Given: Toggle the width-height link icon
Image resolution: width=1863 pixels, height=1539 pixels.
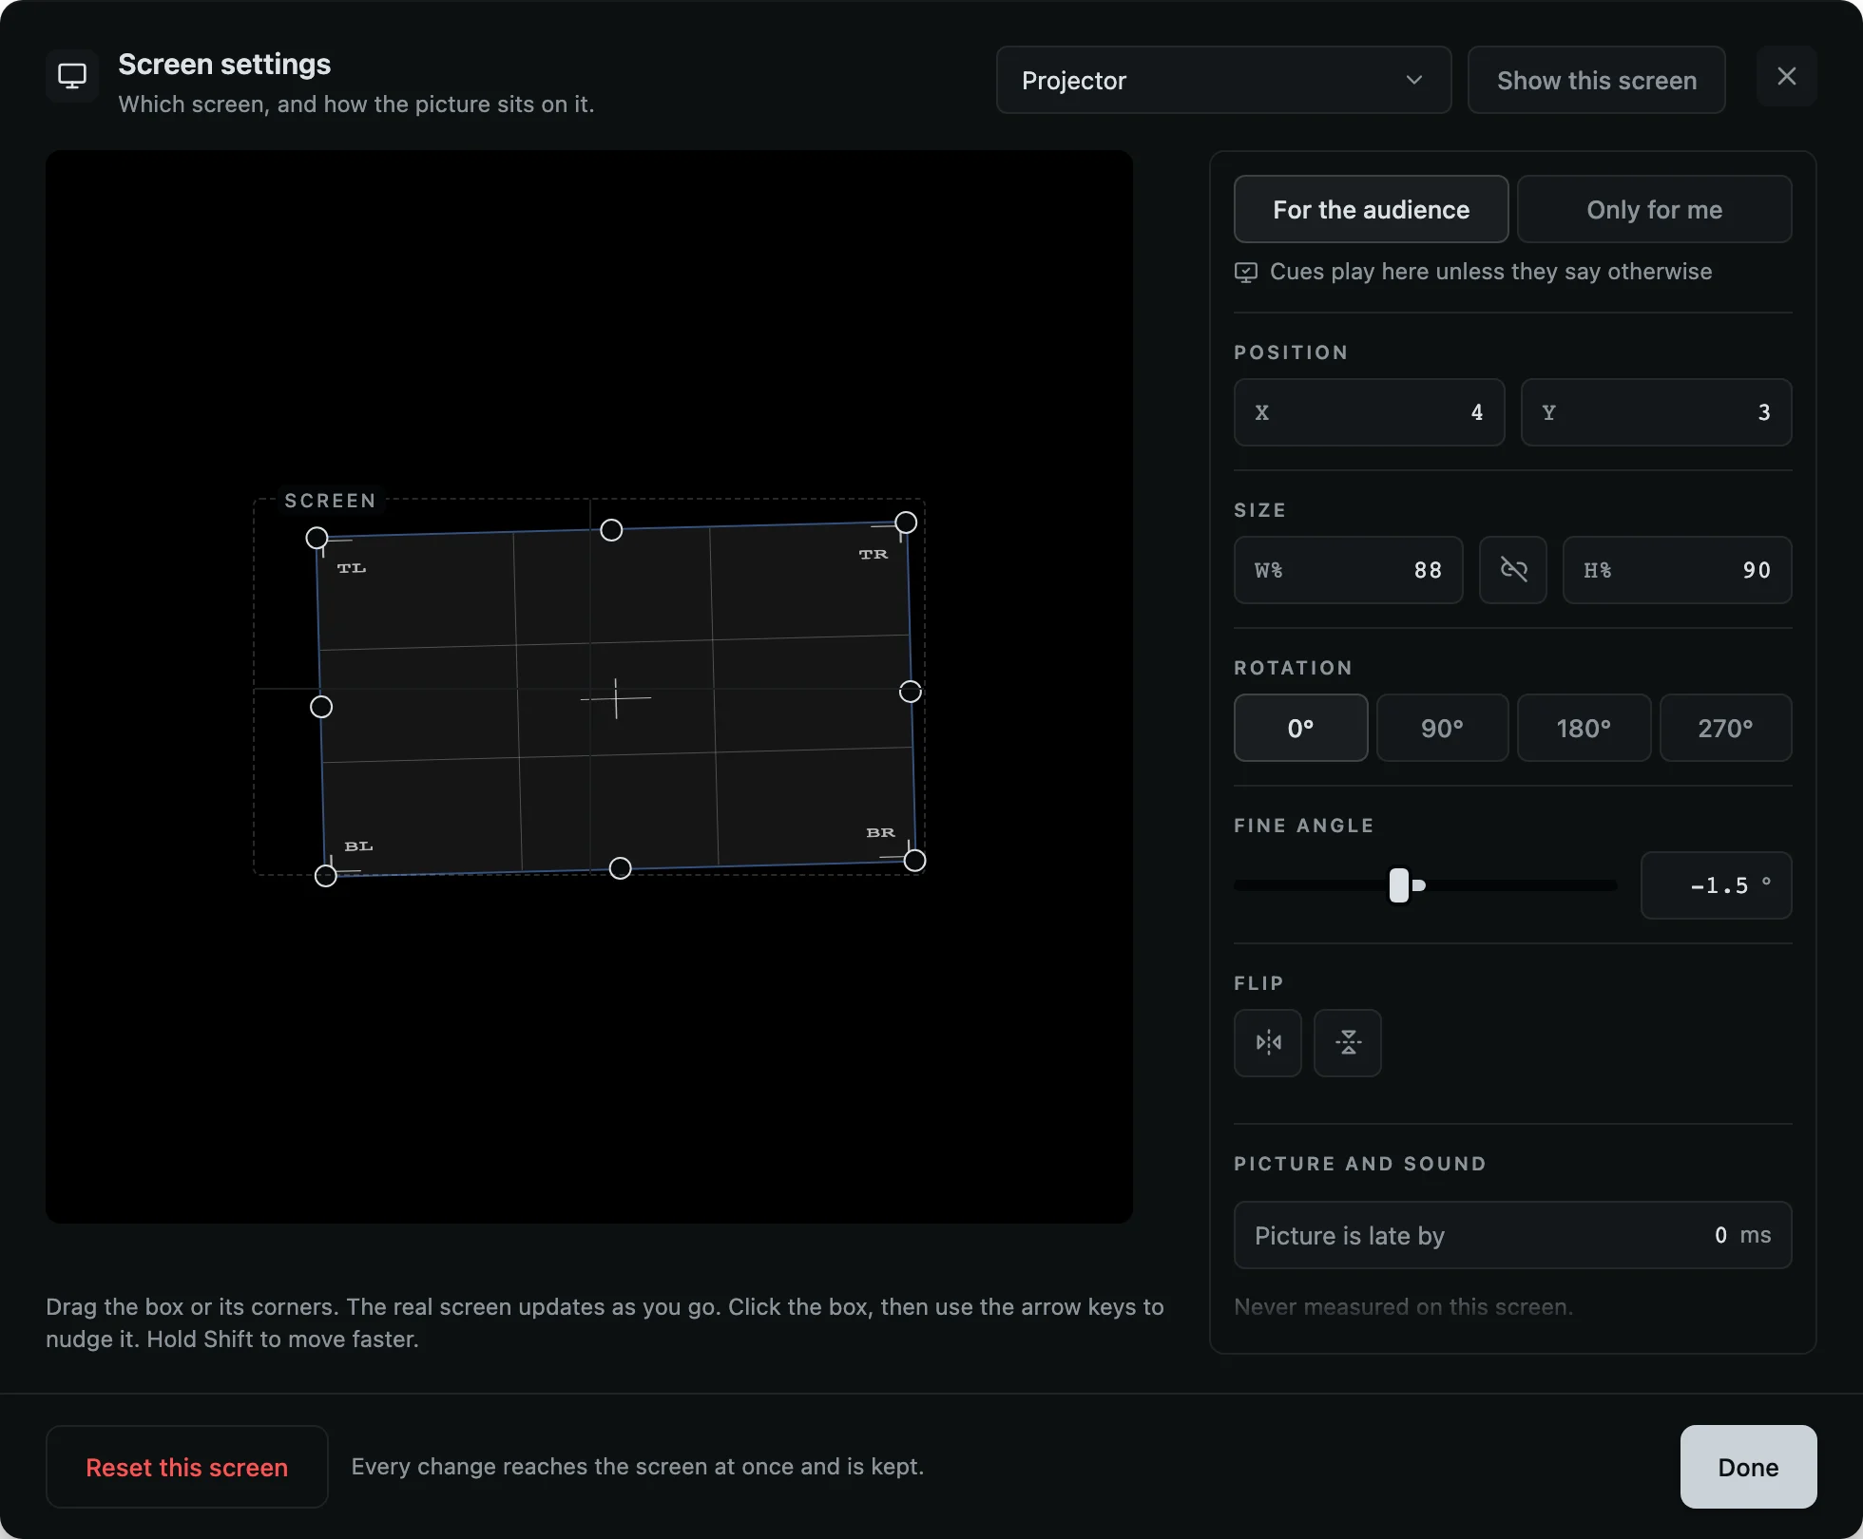Looking at the screenshot, I should pos(1513,570).
